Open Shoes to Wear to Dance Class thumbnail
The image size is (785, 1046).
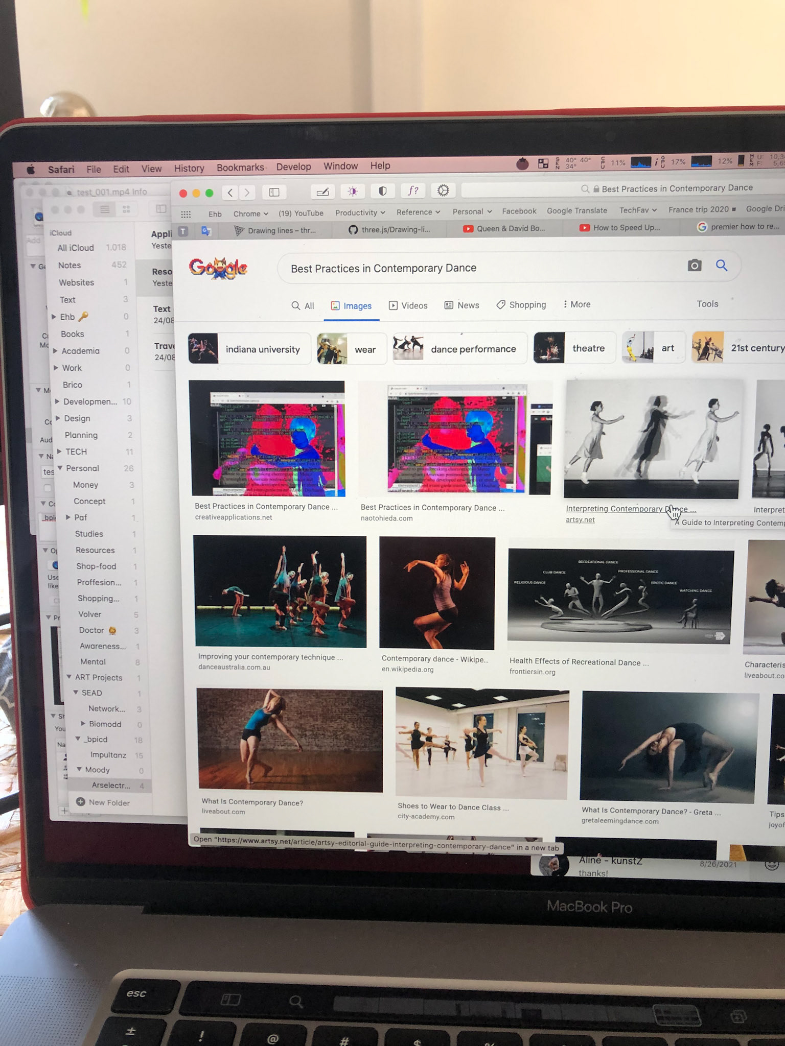[x=482, y=743]
